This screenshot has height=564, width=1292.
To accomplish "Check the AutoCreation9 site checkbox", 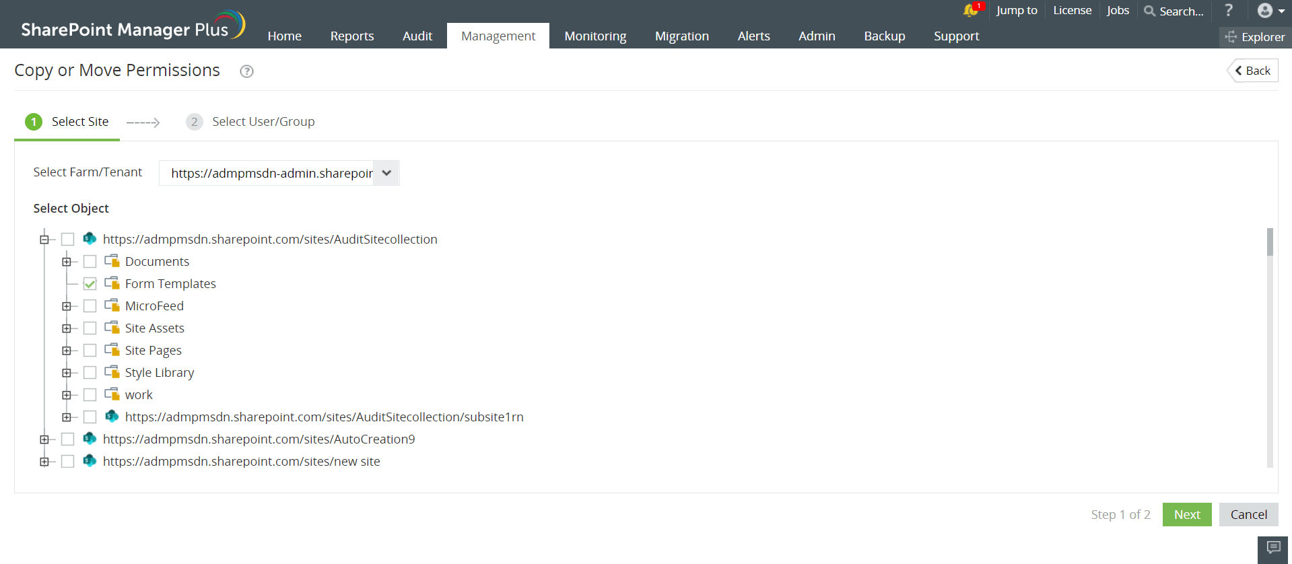I will coord(67,439).
